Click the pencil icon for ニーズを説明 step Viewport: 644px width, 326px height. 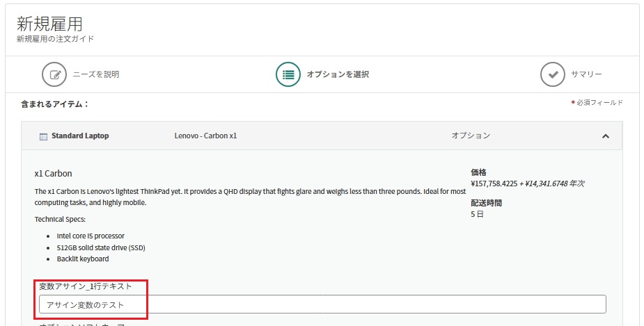point(54,74)
